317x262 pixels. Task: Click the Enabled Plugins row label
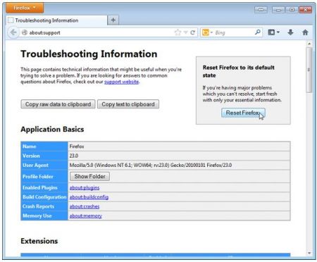pyautogui.click(x=40, y=187)
